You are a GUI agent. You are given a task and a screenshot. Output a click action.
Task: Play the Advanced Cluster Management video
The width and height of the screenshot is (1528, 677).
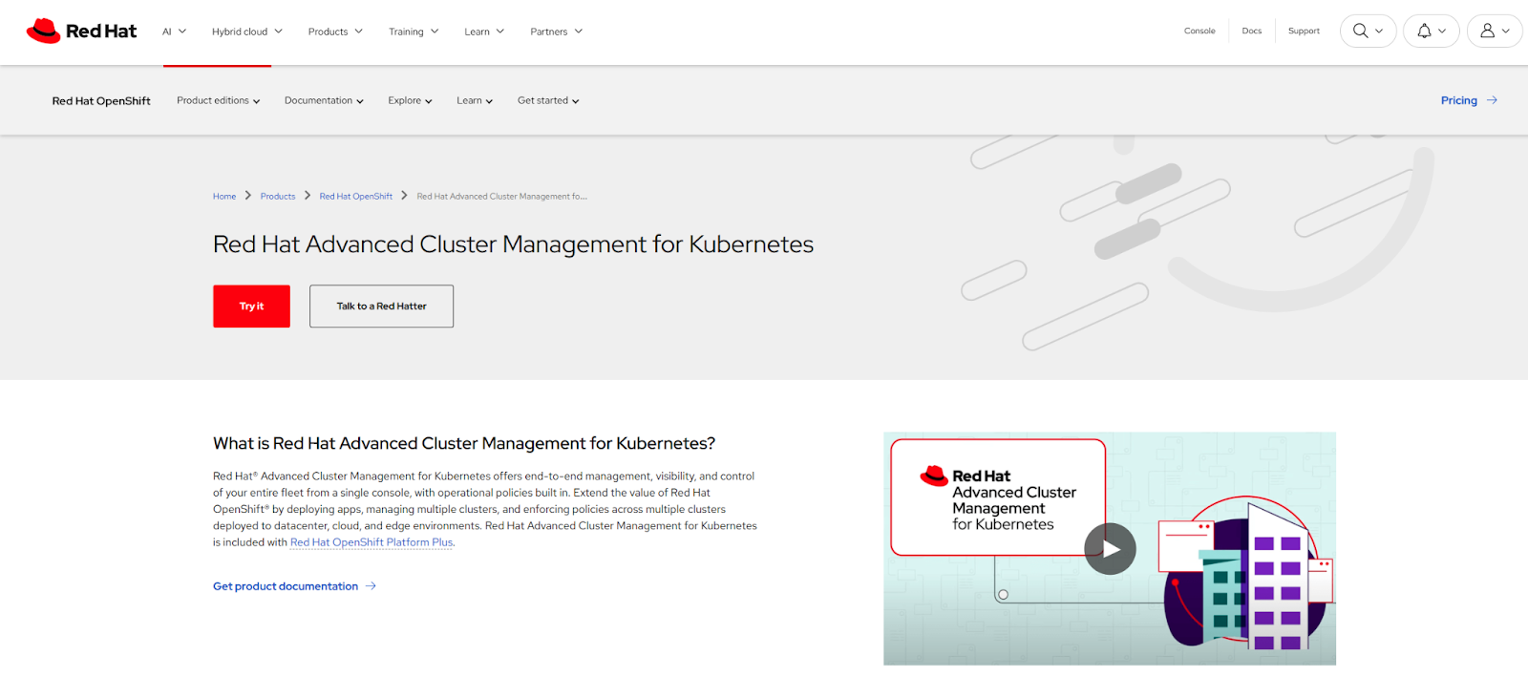pos(1110,549)
